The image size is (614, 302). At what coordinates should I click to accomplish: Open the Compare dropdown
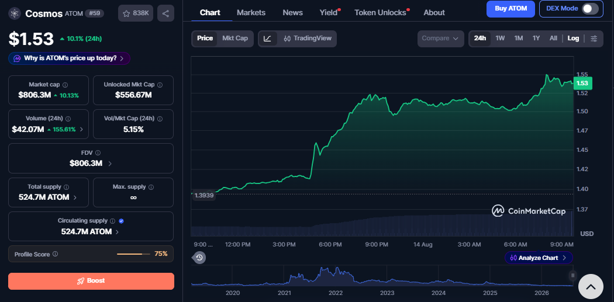[440, 39]
